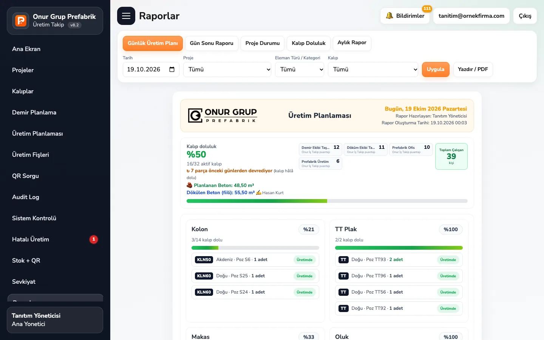Log out with Çıkış
Viewport: 544px width, 340px height.
pos(525,16)
